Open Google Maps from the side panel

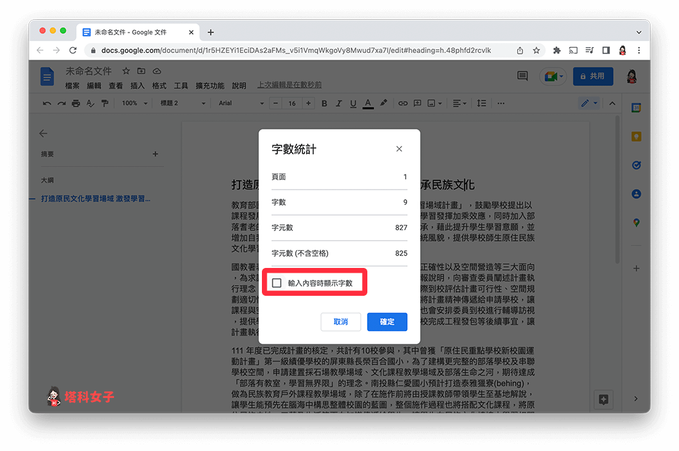636,222
